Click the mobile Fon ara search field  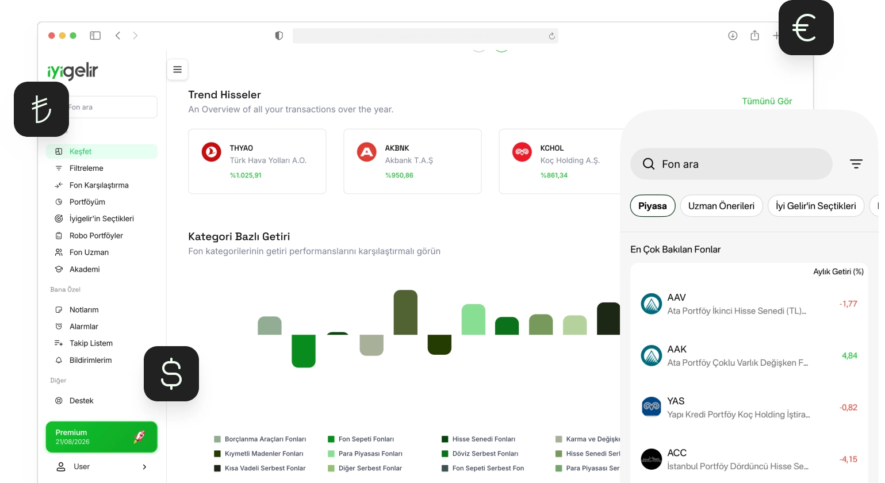coord(731,164)
